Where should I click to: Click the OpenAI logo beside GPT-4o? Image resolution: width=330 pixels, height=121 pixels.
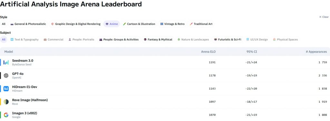point(6,75)
